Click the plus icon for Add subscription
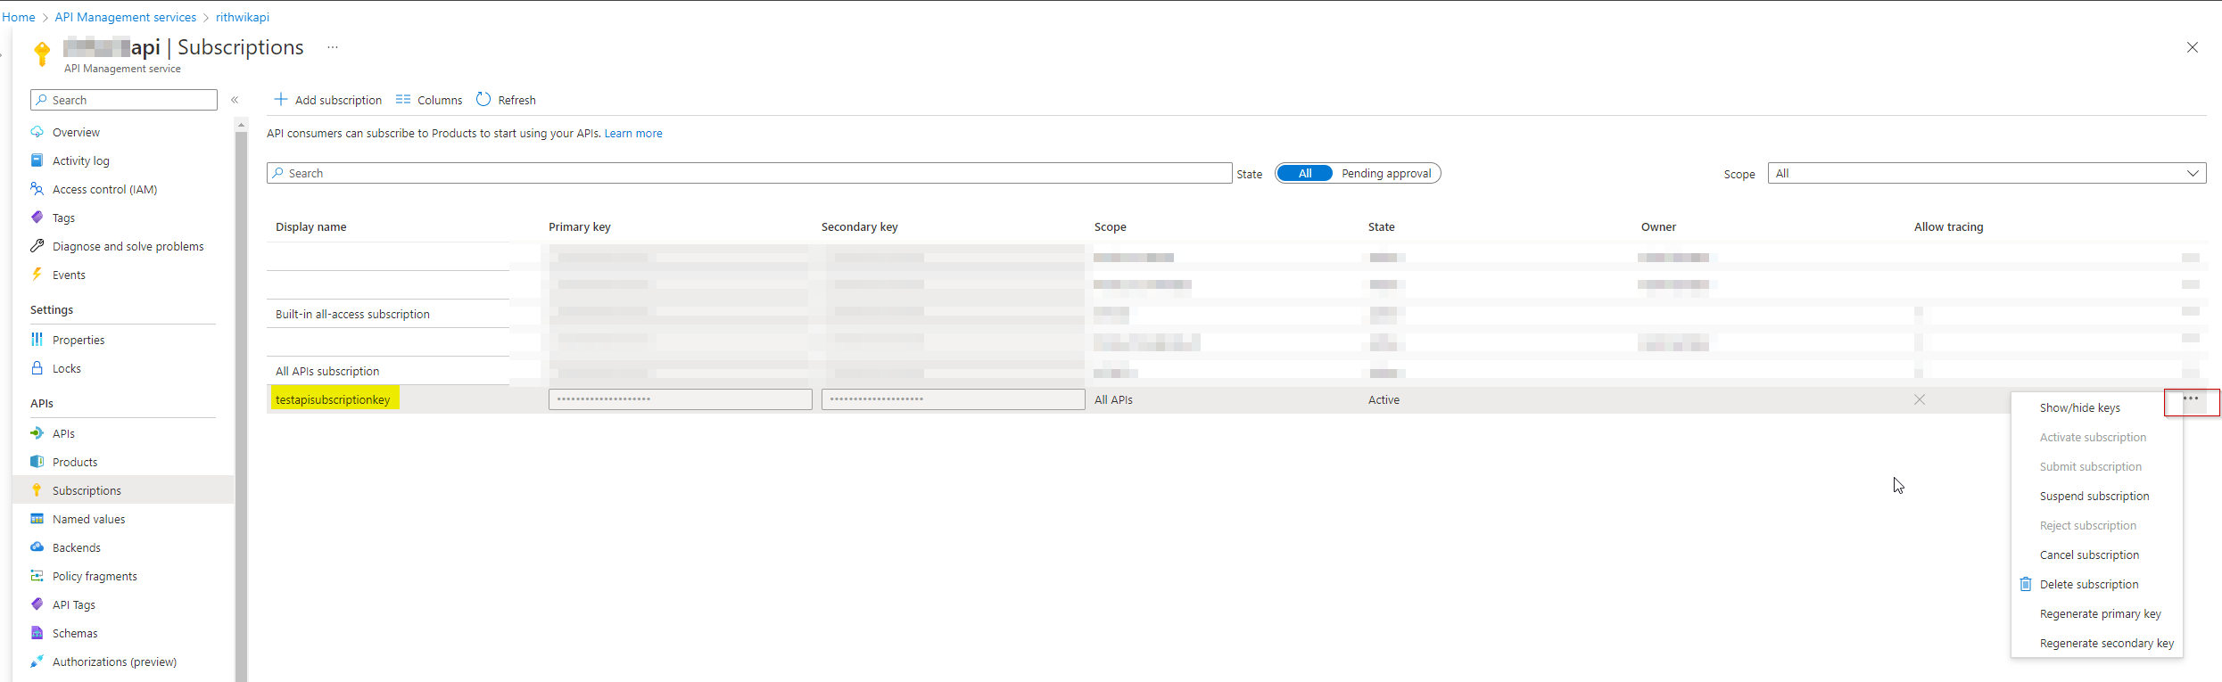This screenshot has width=2222, height=682. [280, 99]
